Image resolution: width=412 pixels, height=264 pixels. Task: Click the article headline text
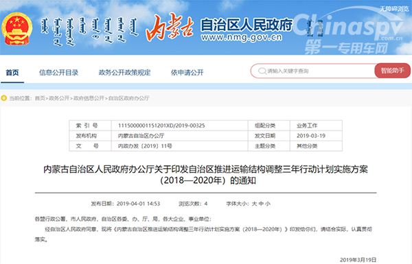(x=206, y=175)
